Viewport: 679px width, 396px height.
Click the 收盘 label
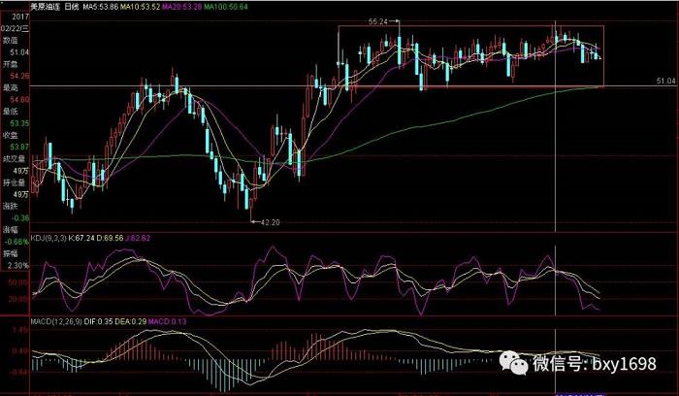(11, 135)
